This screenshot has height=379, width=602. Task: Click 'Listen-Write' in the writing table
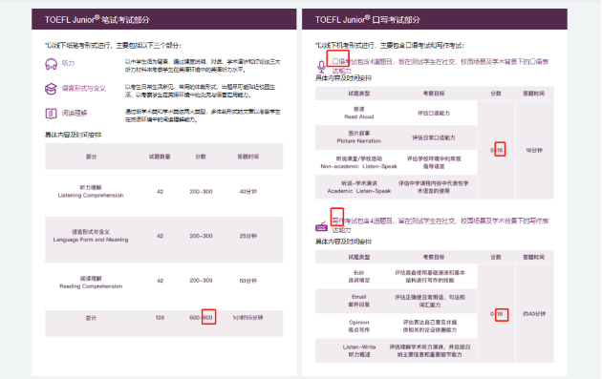pos(359,347)
